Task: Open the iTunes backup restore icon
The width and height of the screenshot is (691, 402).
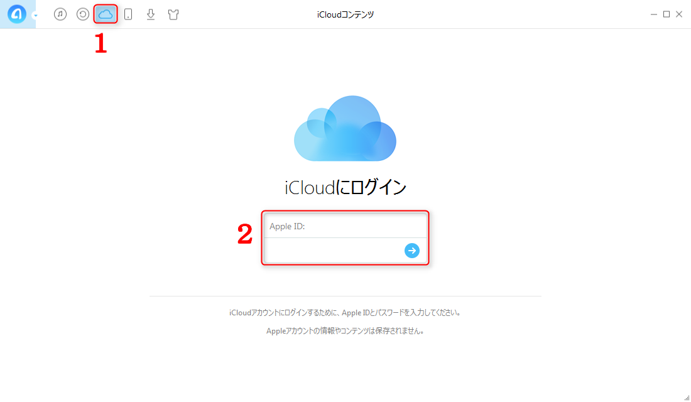Action: coord(83,14)
